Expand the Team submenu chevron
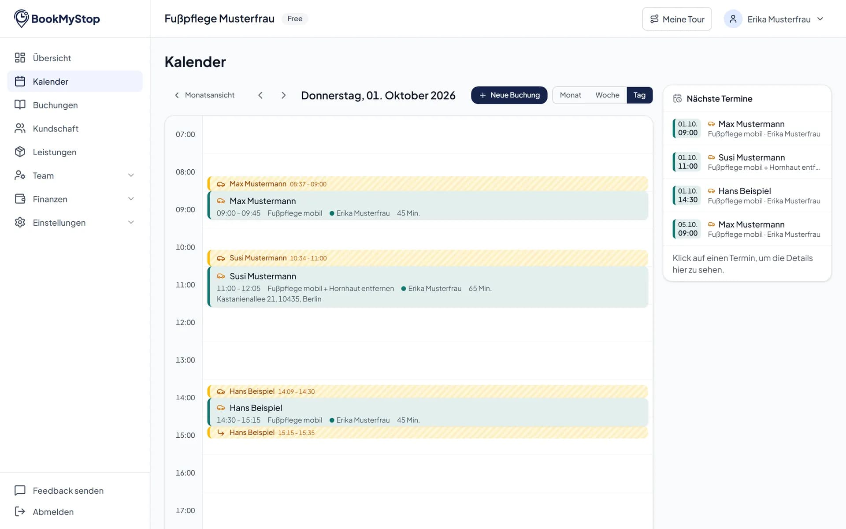This screenshot has width=846, height=529. [131, 175]
